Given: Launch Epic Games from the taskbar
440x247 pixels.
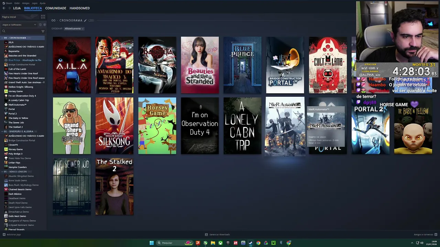Looking at the screenshot, I should (228, 243).
